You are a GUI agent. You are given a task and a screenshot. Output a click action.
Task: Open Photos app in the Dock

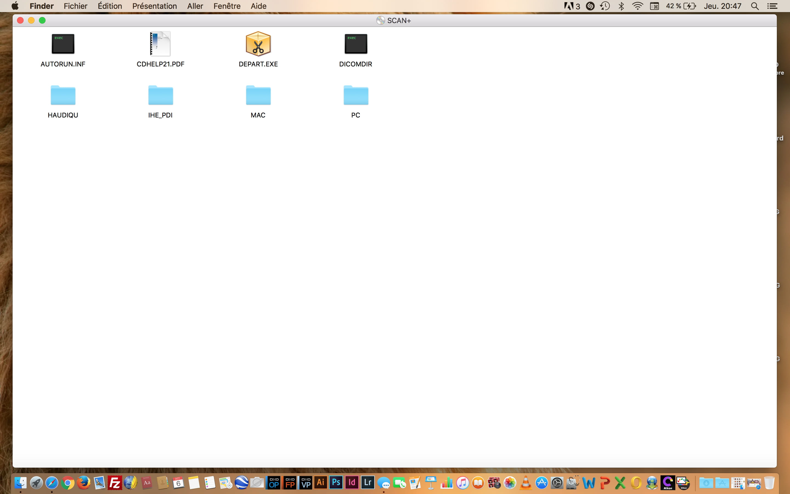[510, 482]
